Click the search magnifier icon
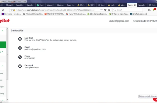This screenshot has width=157, height=103. [x=115, y=10]
